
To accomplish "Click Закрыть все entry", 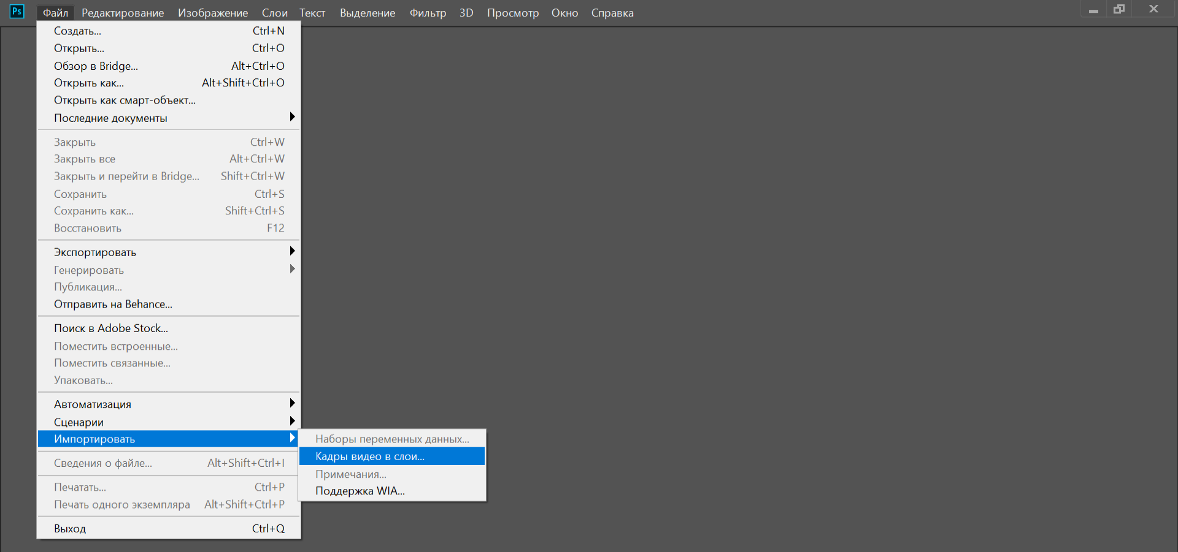I will tap(169, 159).
